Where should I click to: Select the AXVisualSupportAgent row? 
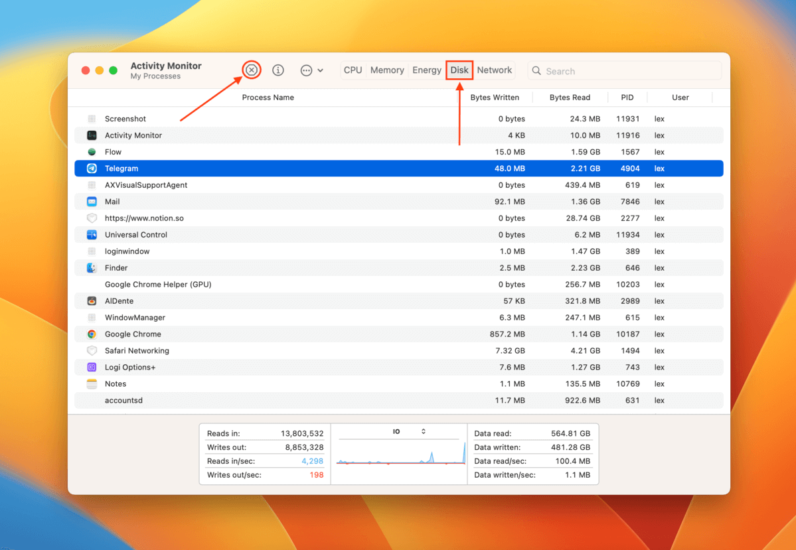(398, 185)
